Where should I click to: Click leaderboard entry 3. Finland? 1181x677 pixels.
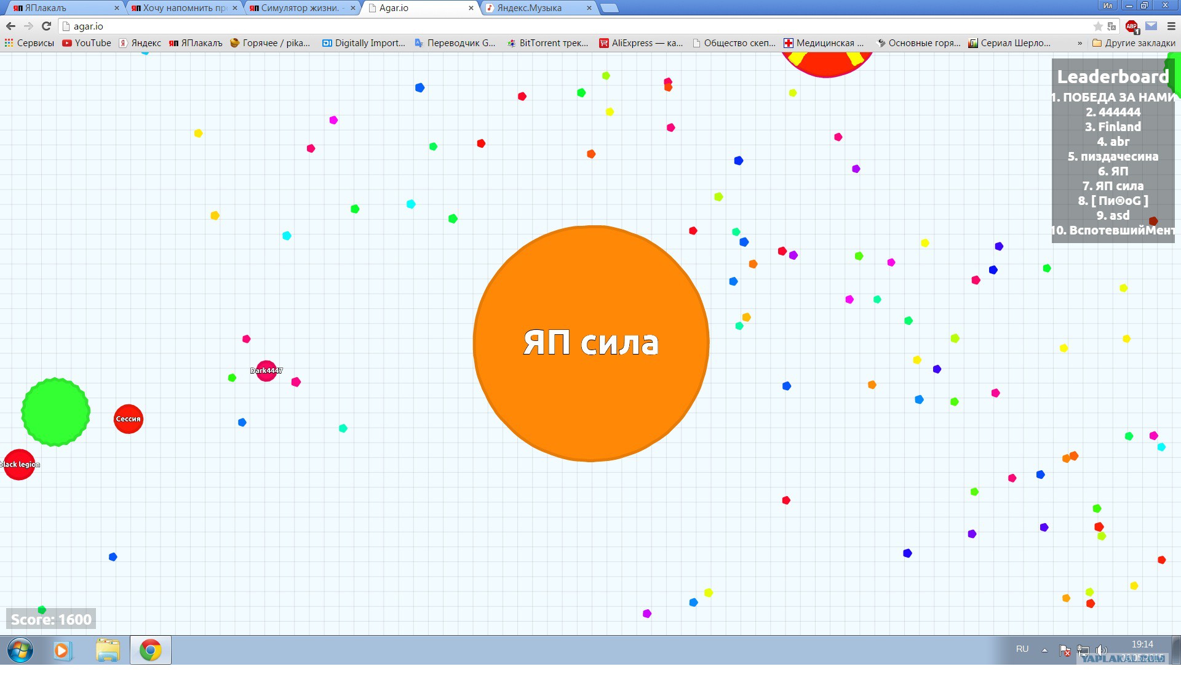coord(1113,127)
